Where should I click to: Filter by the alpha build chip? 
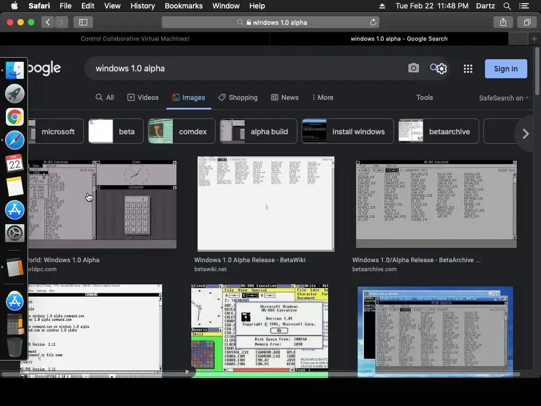(258, 131)
